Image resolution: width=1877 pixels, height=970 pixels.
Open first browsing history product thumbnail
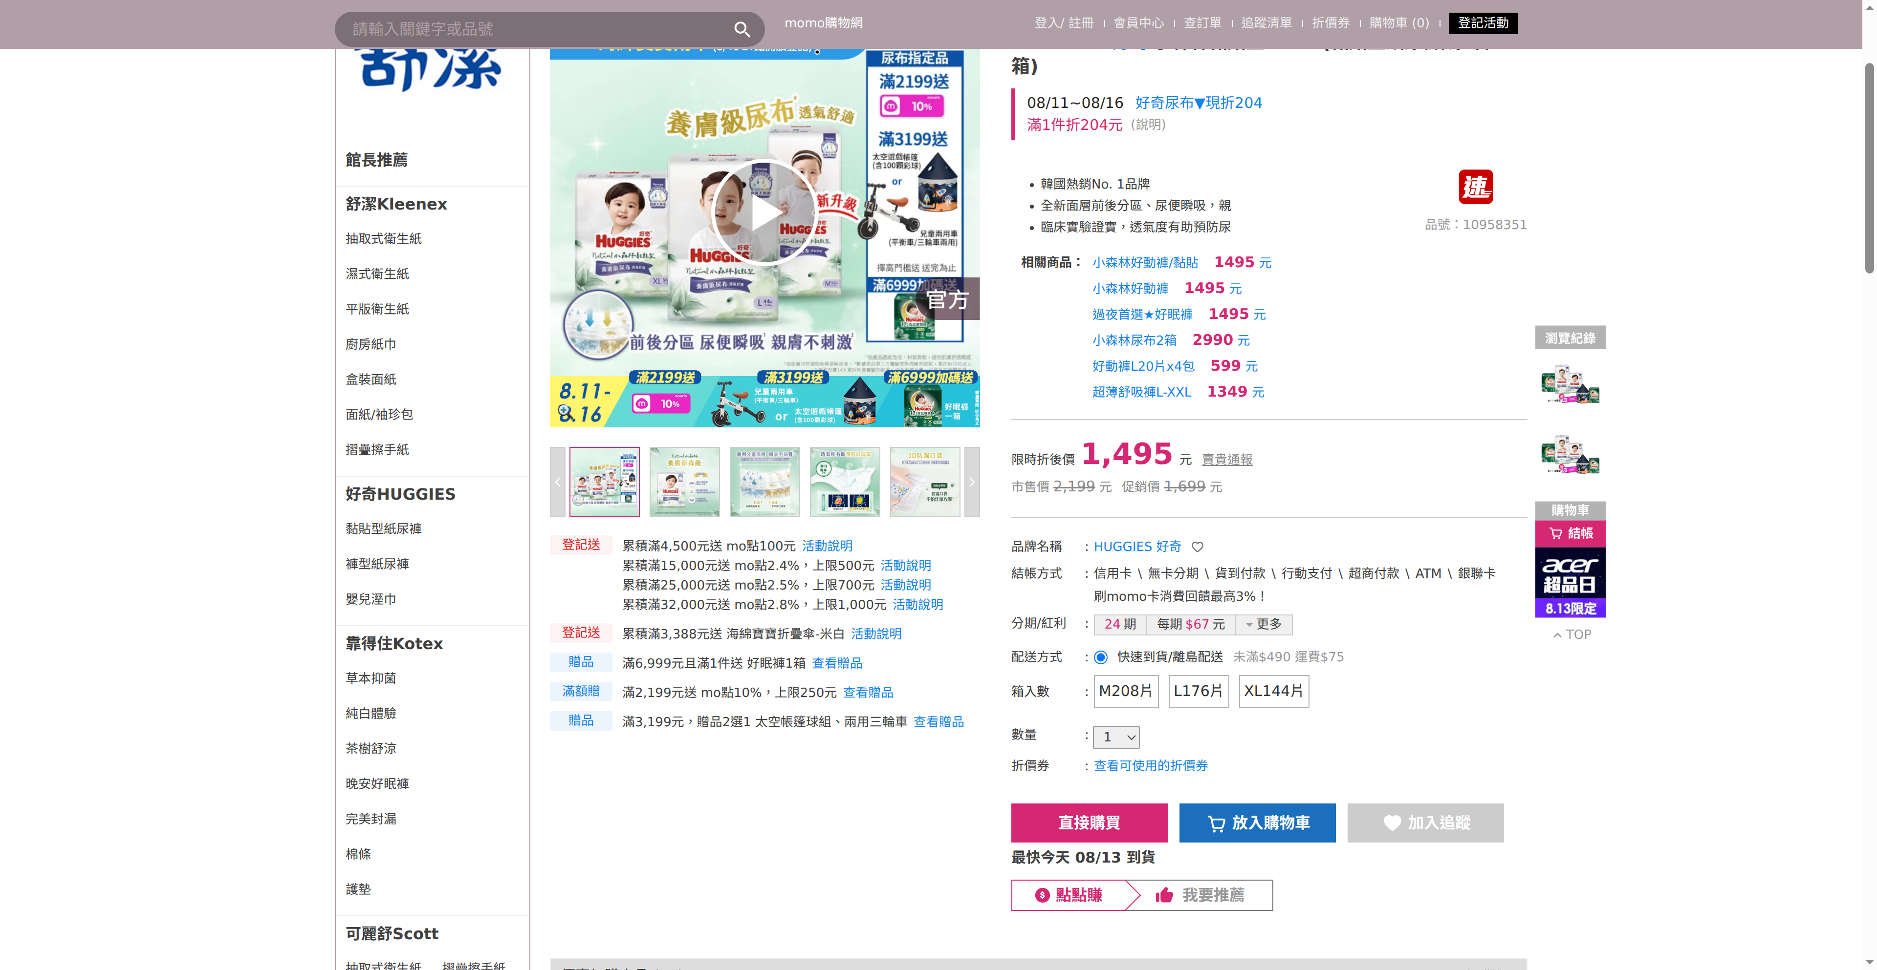tap(1570, 384)
